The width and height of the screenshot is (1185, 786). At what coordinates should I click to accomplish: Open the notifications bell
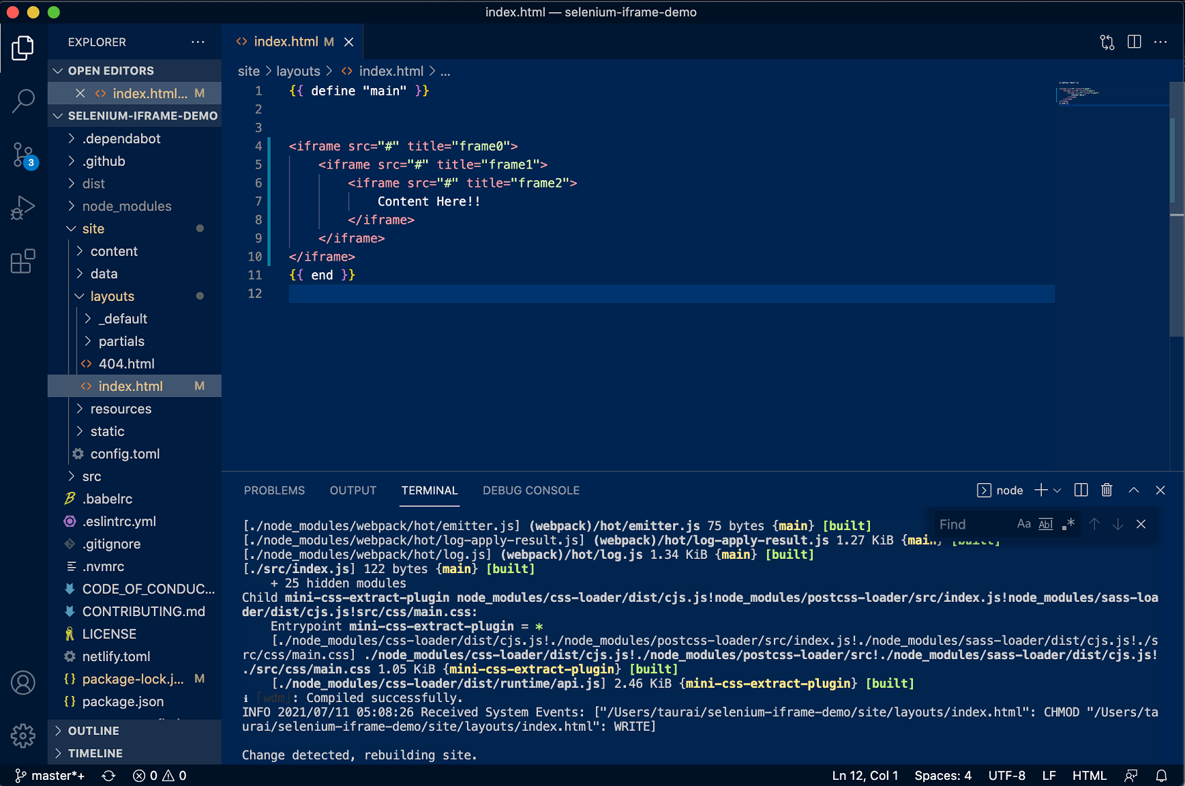(x=1162, y=775)
